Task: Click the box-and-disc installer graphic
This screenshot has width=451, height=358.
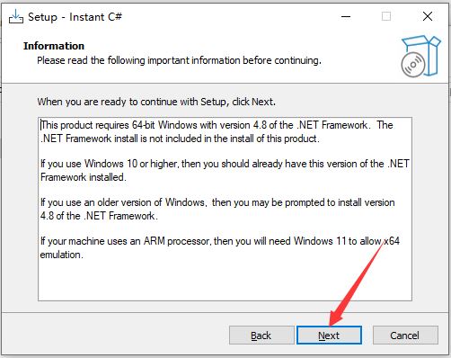Action: 420,57
